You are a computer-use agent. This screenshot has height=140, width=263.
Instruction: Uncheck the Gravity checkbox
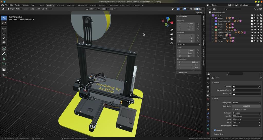215,130
